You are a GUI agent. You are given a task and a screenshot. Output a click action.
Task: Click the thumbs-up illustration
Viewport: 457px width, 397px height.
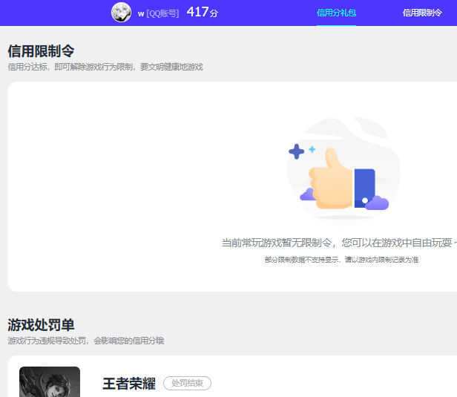(343, 170)
